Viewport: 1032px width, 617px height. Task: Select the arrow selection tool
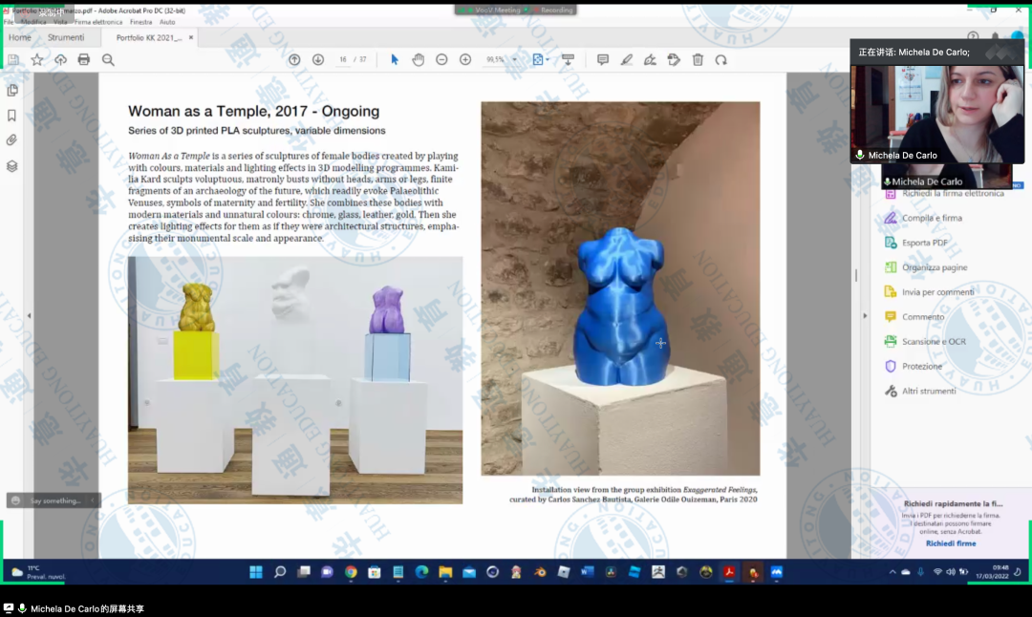click(x=395, y=60)
